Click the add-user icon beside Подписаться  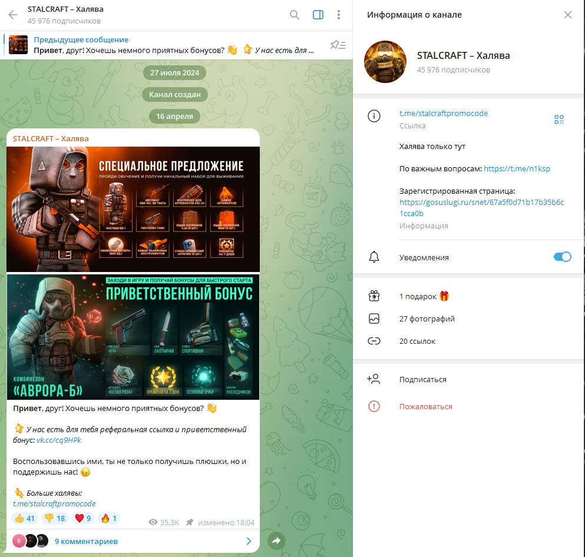[x=374, y=379]
